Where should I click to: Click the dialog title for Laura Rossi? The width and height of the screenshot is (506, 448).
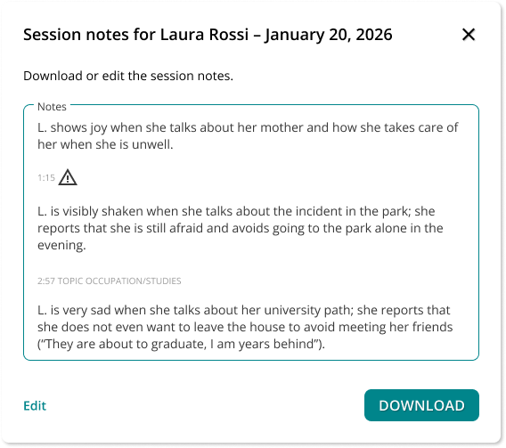click(208, 35)
